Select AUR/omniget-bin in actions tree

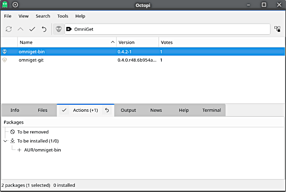[42, 150]
